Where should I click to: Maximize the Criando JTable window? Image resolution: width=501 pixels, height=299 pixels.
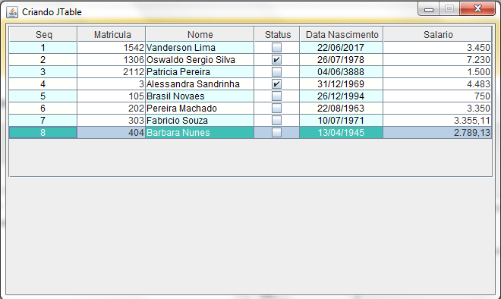tap(449, 9)
